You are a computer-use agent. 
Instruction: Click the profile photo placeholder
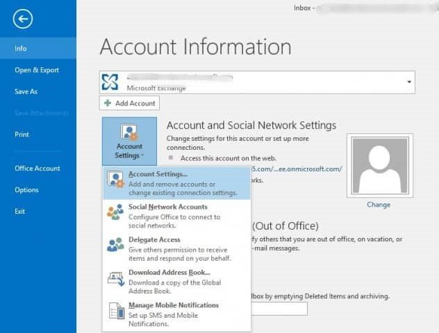[x=380, y=166]
